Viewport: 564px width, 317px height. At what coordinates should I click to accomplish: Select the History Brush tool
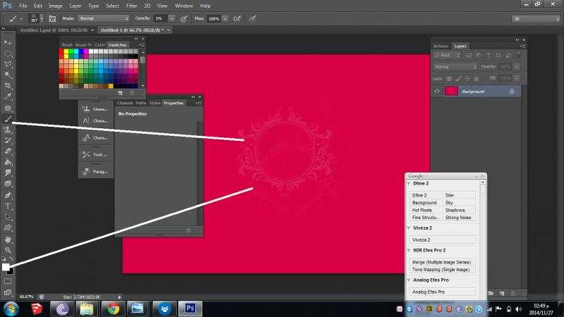[8, 140]
